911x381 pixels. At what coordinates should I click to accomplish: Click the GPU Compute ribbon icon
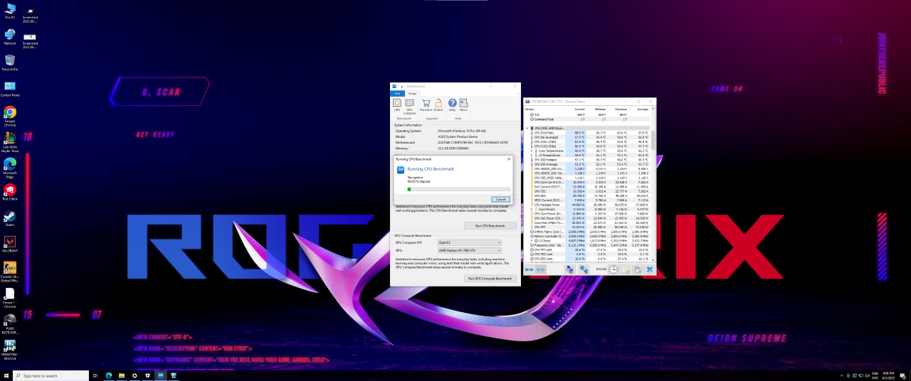pyautogui.click(x=409, y=104)
